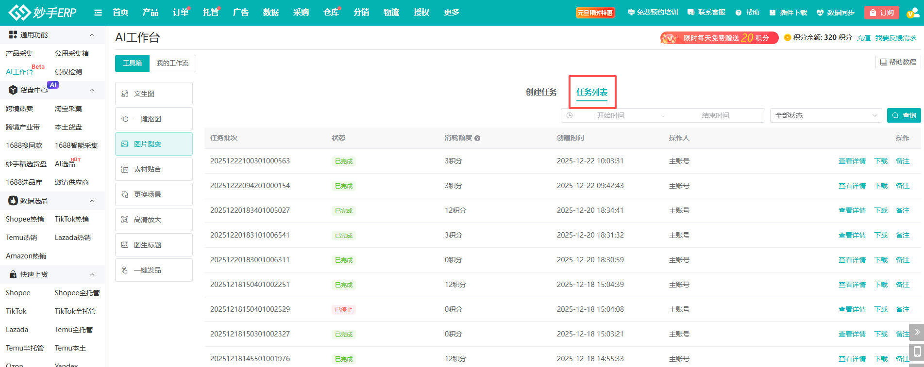Collapse the 数据选品 sidebar section

coord(92,201)
